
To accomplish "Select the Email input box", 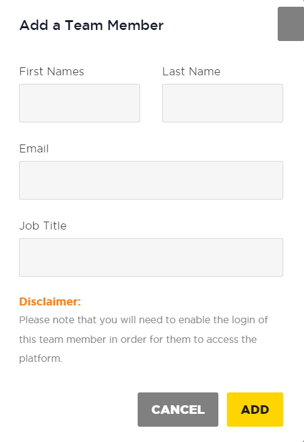I will [x=151, y=181].
